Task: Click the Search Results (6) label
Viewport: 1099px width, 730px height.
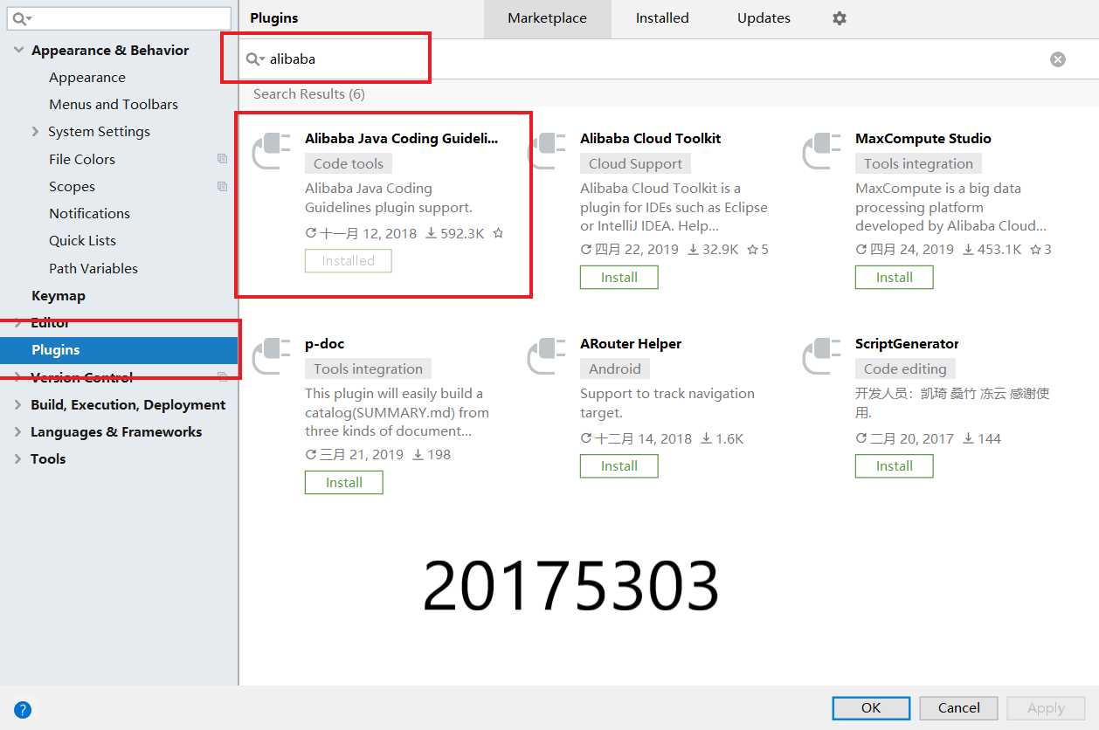Action: pos(309,94)
